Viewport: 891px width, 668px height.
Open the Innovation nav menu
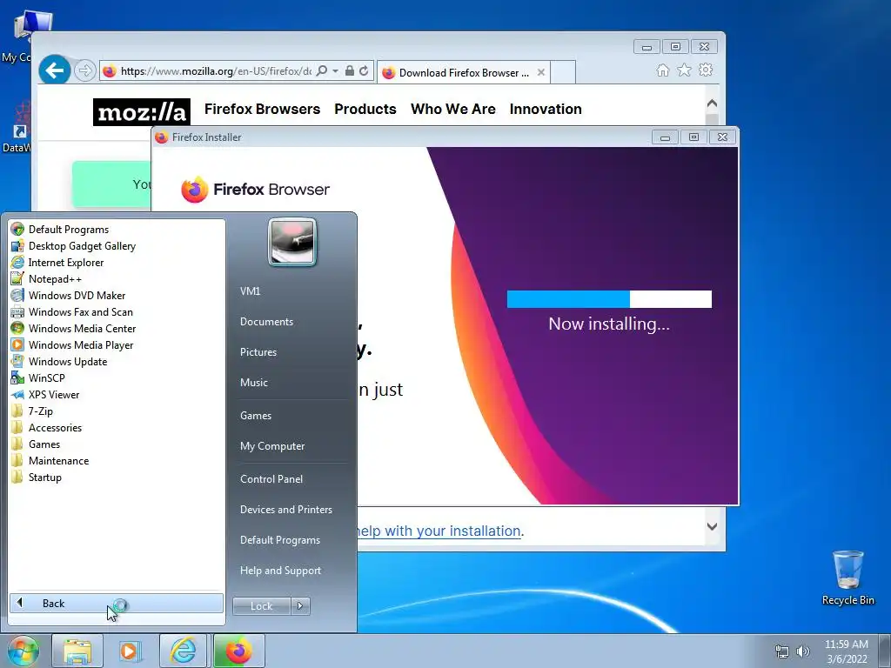pyautogui.click(x=546, y=109)
